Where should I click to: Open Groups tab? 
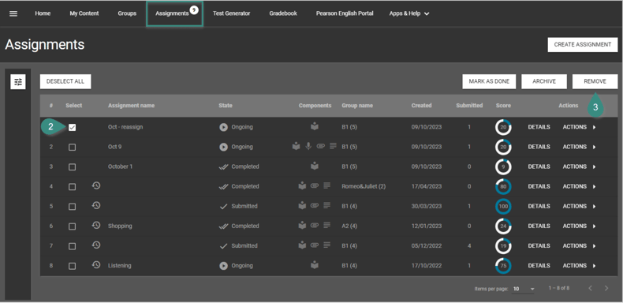[127, 13]
